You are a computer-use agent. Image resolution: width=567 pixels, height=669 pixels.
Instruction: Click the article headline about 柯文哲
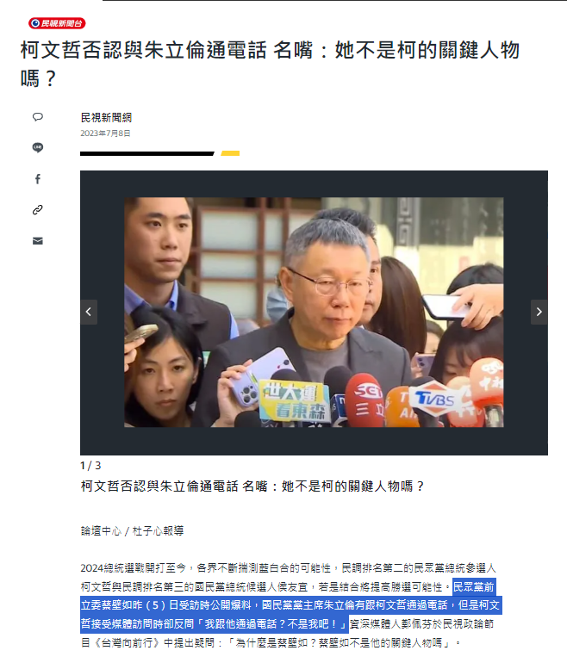coord(270,64)
